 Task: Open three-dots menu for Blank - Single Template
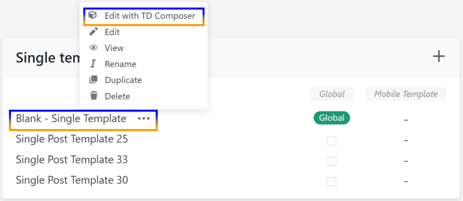click(x=144, y=119)
